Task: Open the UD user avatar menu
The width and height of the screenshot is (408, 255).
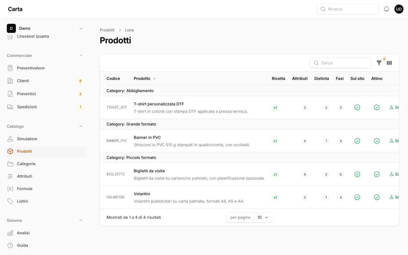Action: 399,9
